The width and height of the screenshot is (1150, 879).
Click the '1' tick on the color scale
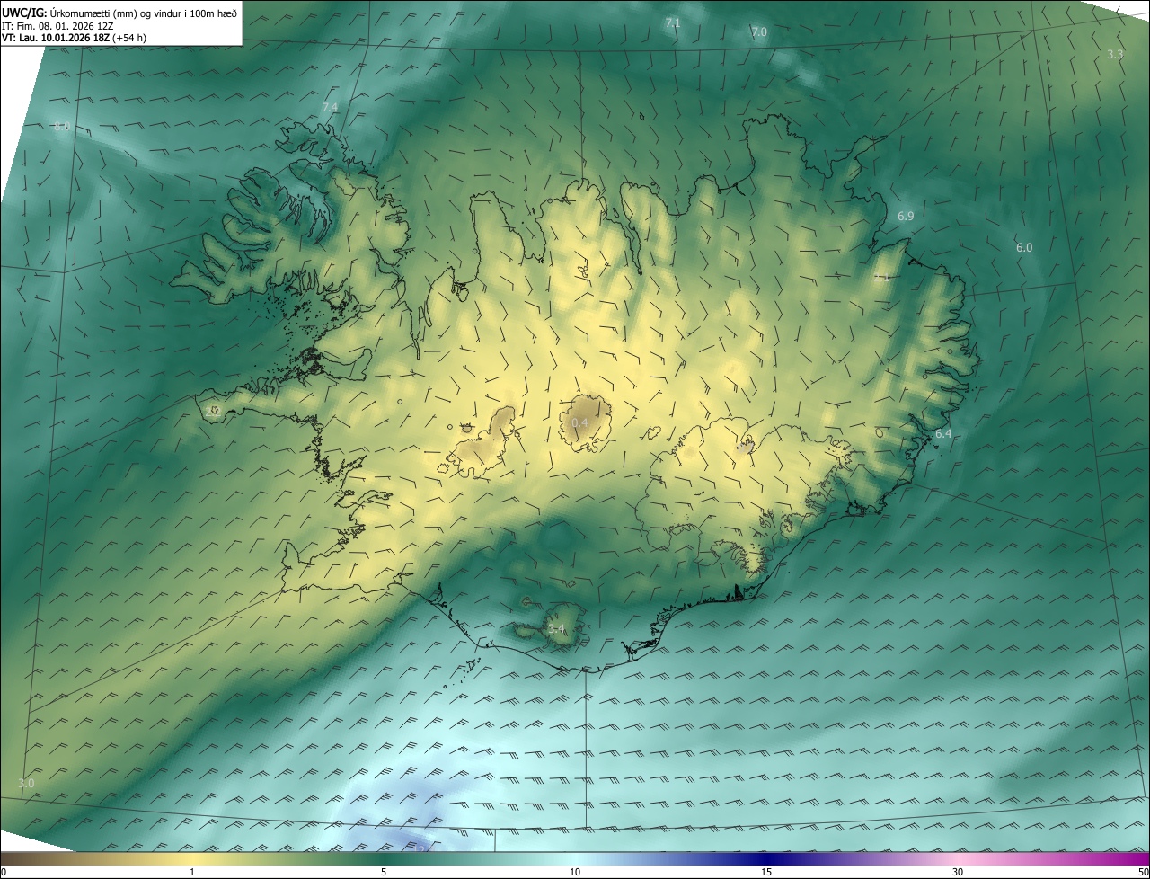point(192,872)
